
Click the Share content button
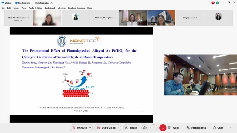pyautogui.click(x=131, y=128)
